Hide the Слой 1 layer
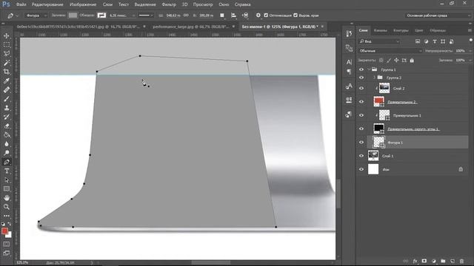 361,156
